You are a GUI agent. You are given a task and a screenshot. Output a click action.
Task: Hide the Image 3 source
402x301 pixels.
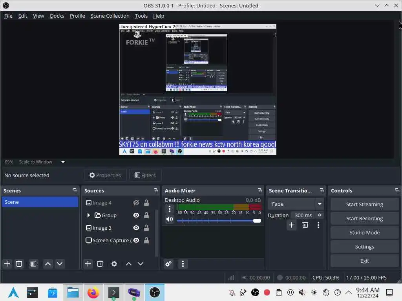pyautogui.click(x=136, y=228)
